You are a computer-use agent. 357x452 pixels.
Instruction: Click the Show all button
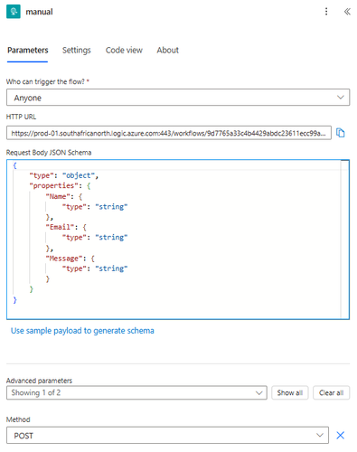pyautogui.click(x=290, y=392)
